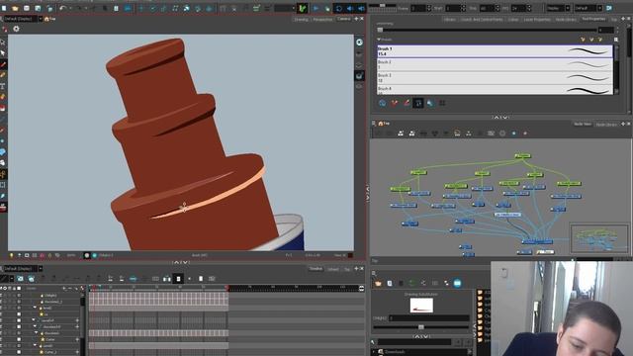Click the orange dot icon in Node View toolbar

525,133
